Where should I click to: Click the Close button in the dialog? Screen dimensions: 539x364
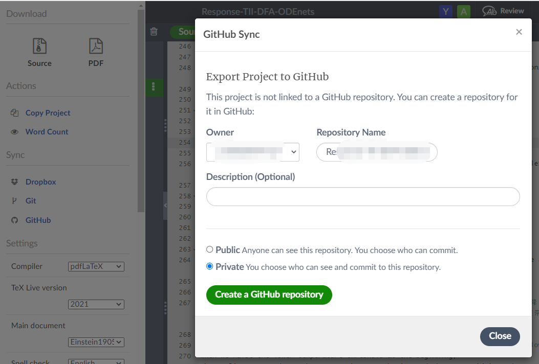click(500, 336)
